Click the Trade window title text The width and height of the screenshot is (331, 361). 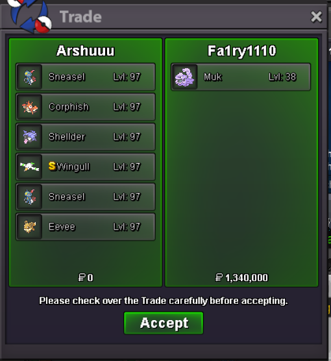click(80, 17)
